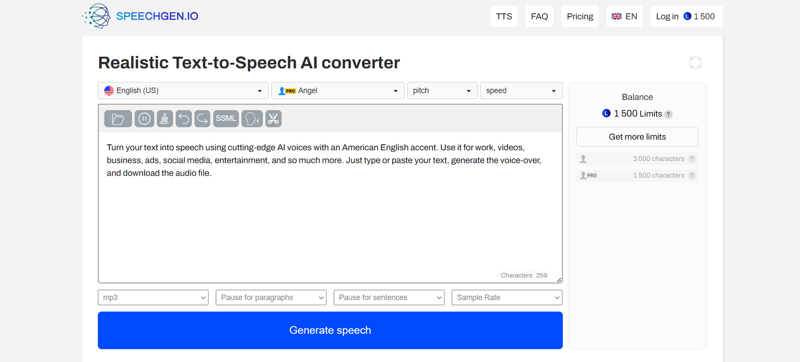
Task: Toggle fullscreen editor with corner icon
Action: [x=695, y=62]
